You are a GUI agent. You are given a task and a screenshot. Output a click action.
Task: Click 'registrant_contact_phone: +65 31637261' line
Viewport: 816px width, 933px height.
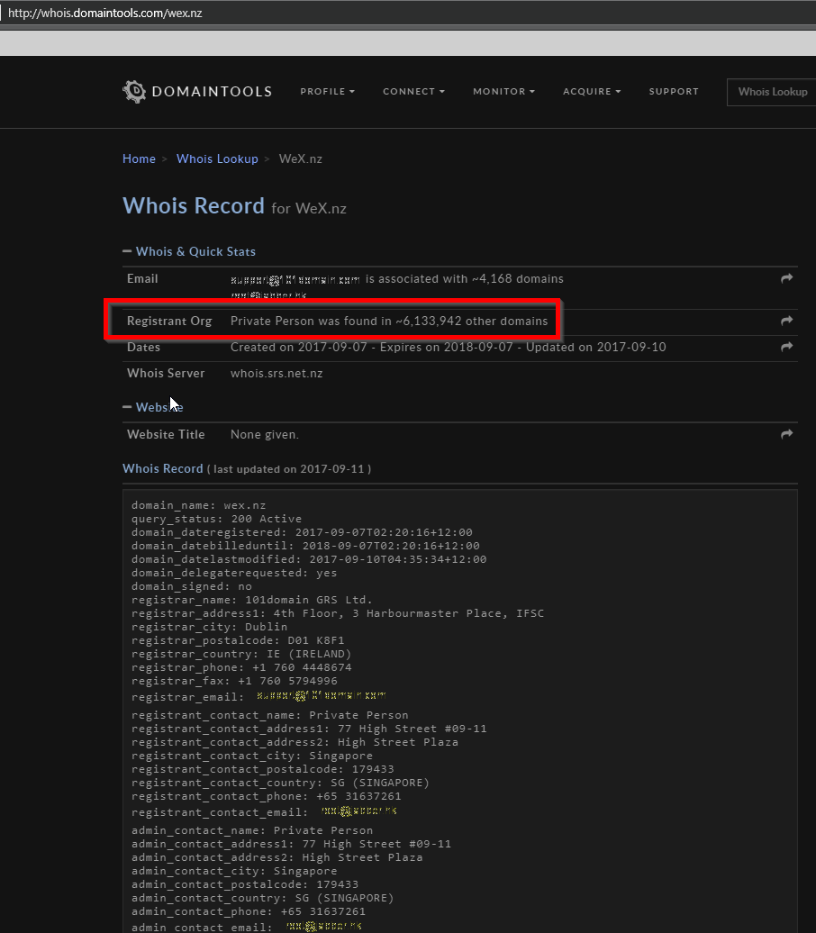pos(266,796)
